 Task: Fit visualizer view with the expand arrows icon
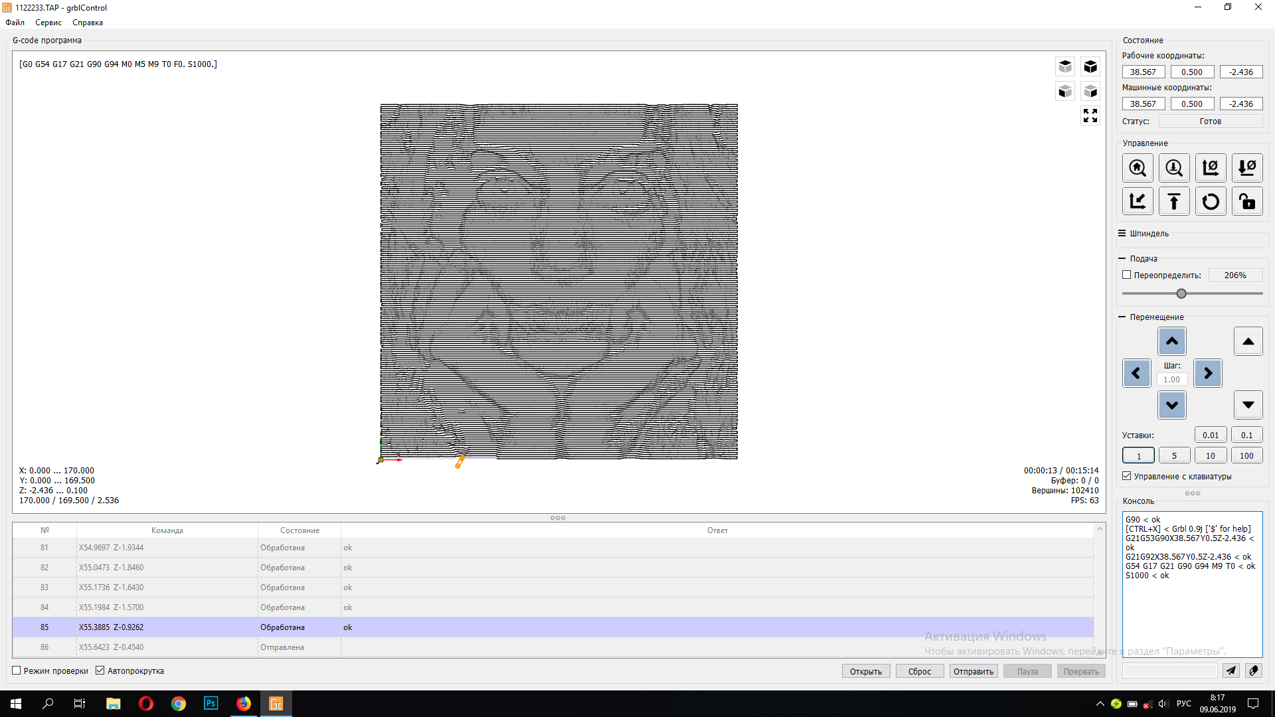tap(1090, 116)
